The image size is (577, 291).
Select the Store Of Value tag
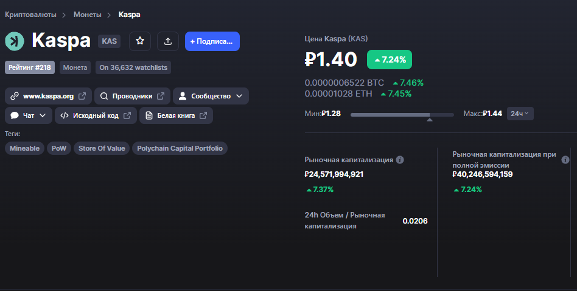(x=102, y=148)
